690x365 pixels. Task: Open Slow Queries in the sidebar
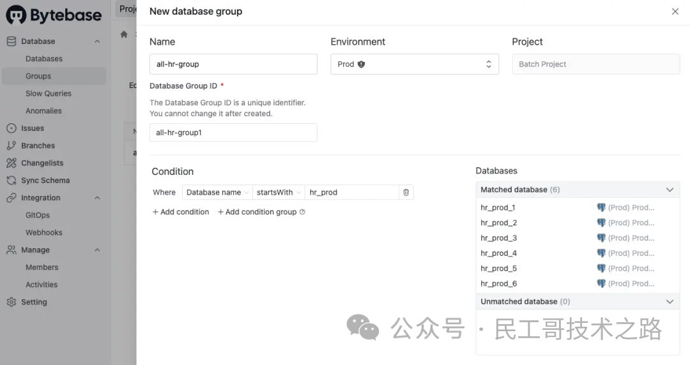click(49, 94)
